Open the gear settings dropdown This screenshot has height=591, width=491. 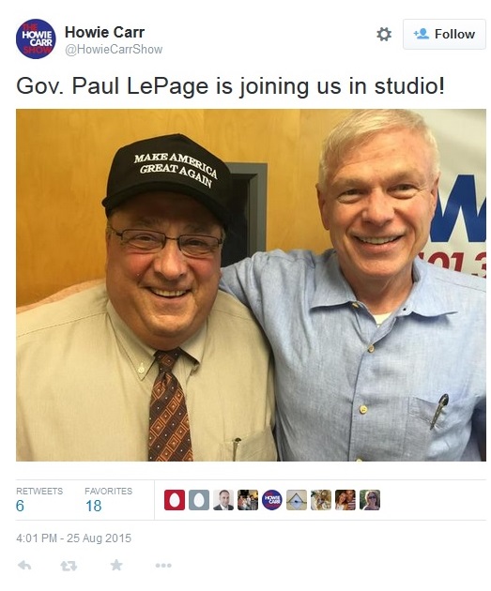(384, 35)
